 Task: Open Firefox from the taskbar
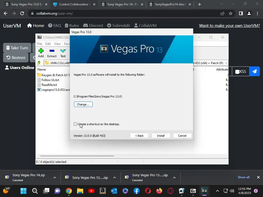[159, 191]
